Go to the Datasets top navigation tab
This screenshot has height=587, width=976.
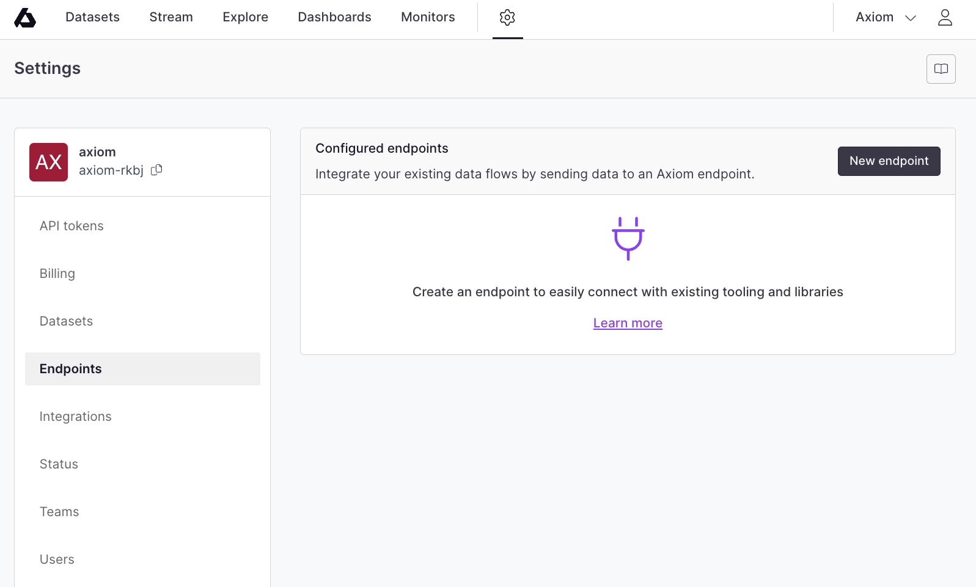click(93, 17)
